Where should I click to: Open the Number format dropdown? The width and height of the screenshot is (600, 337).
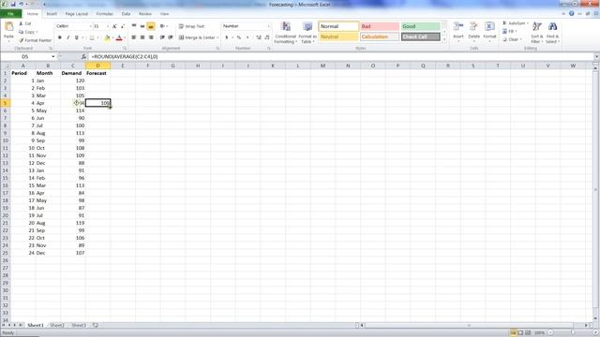[x=268, y=26]
